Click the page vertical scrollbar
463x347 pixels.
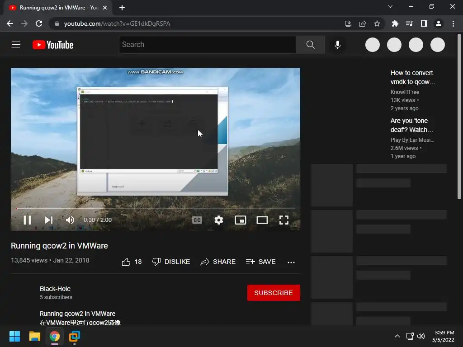pos(459,117)
